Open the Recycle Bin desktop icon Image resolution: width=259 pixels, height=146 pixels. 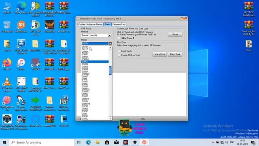click(7, 26)
